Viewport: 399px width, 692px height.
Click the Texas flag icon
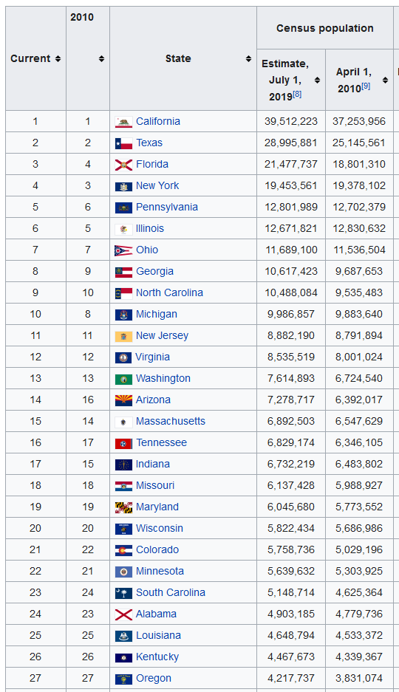coord(123,143)
